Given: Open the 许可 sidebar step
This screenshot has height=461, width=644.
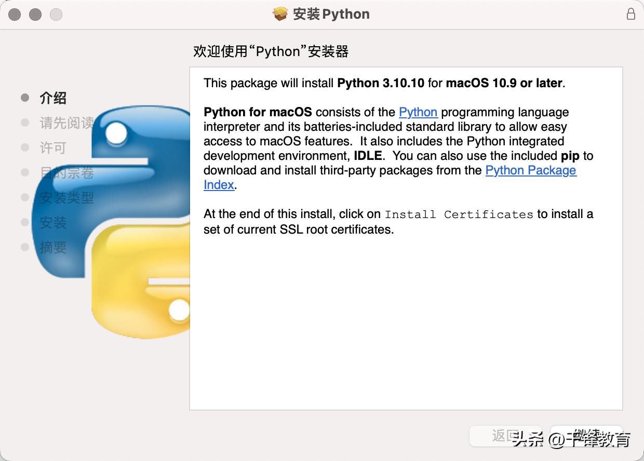Looking at the screenshot, I should (x=52, y=147).
